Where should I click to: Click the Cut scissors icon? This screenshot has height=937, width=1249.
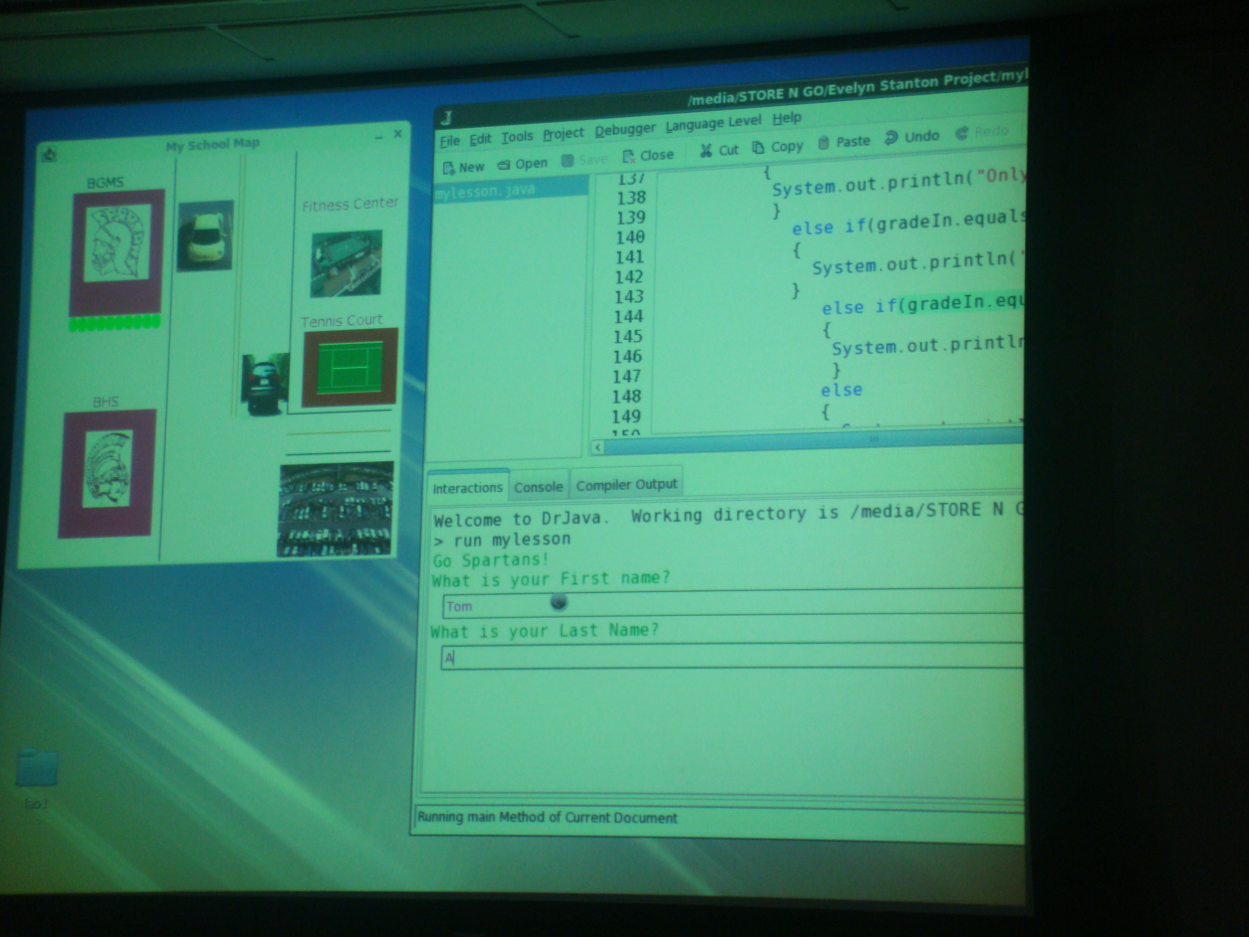tap(705, 151)
